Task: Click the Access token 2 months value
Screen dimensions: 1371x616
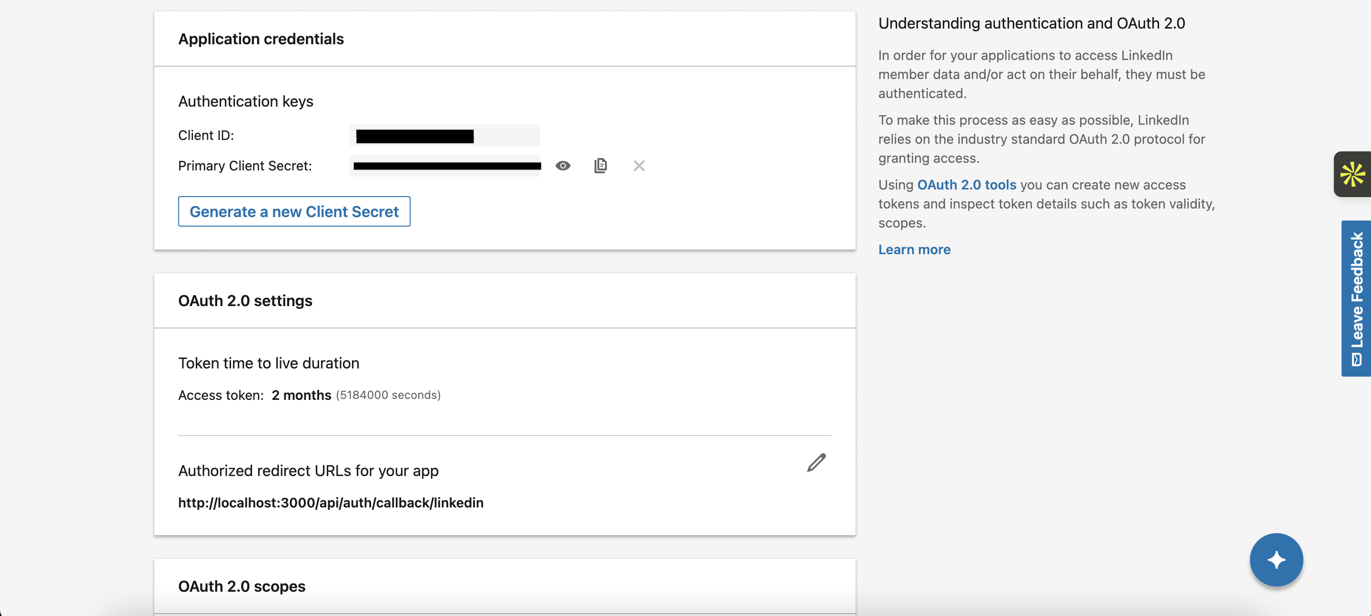Action: point(301,395)
